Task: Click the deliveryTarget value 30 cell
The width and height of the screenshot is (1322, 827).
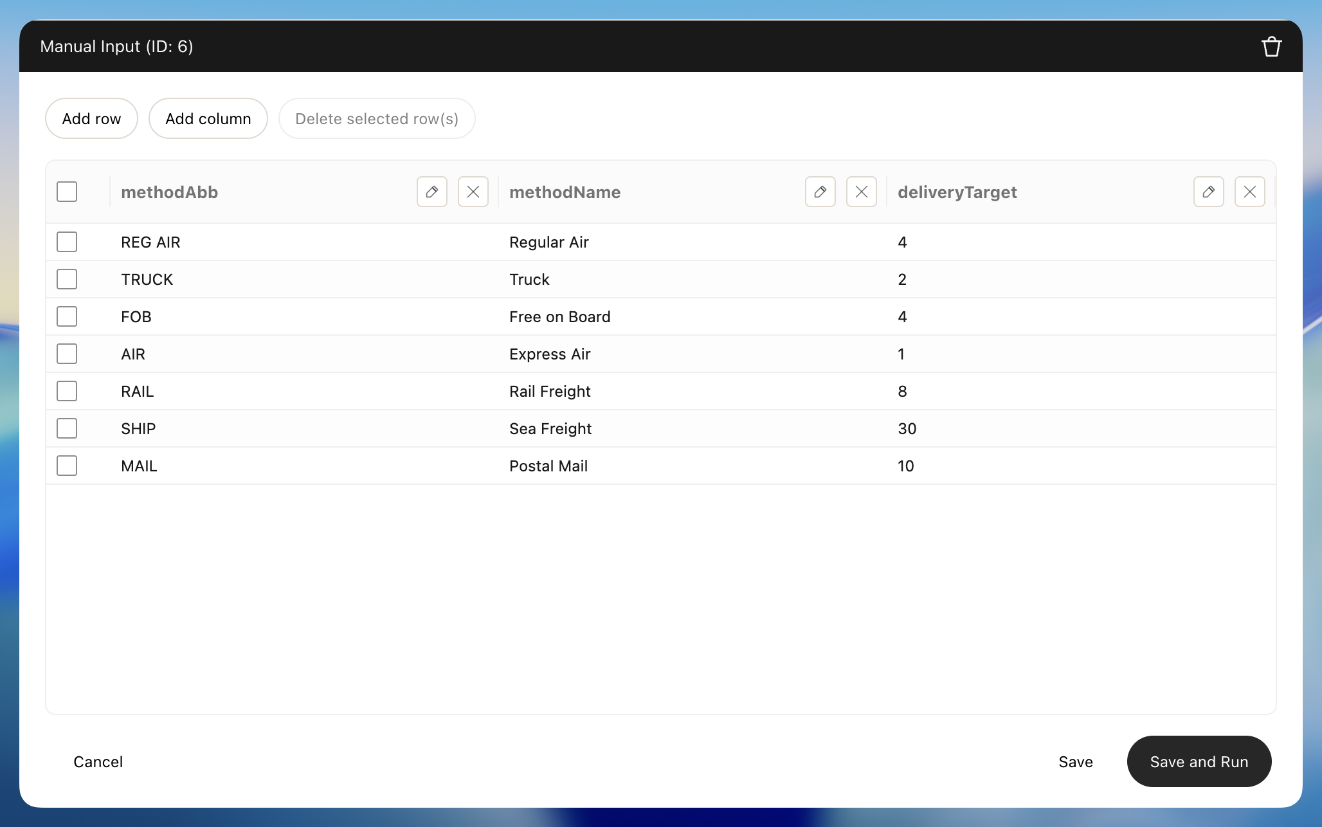Action: tap(907, 429)
